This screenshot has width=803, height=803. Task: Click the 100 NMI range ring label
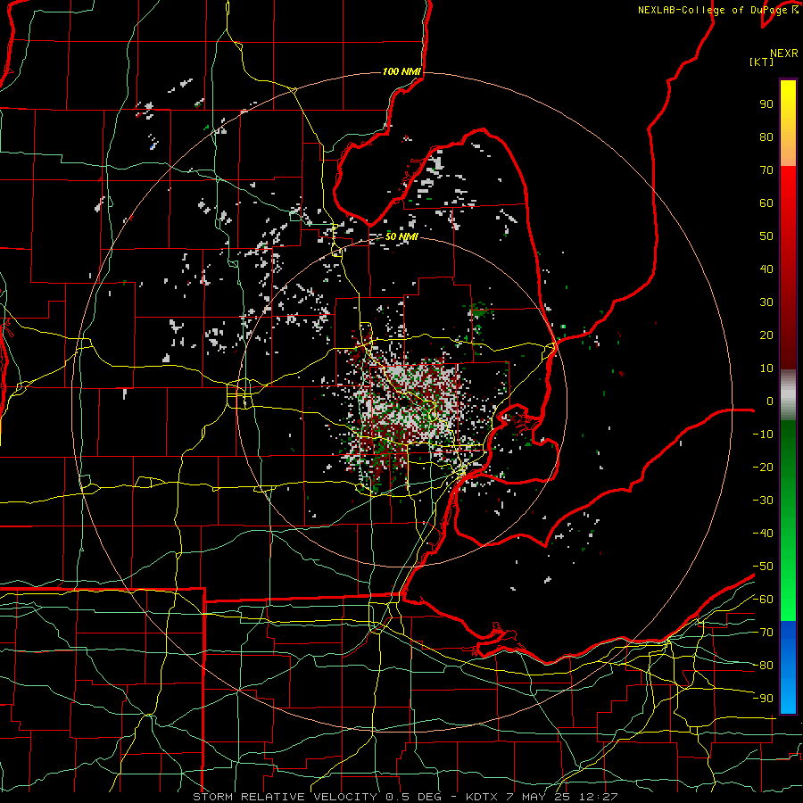coord(402,71)
